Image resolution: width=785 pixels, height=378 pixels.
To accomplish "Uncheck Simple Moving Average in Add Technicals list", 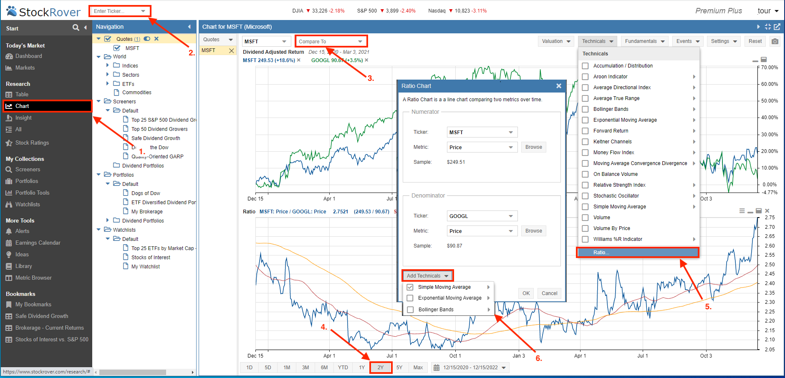I will coord(410,287).
